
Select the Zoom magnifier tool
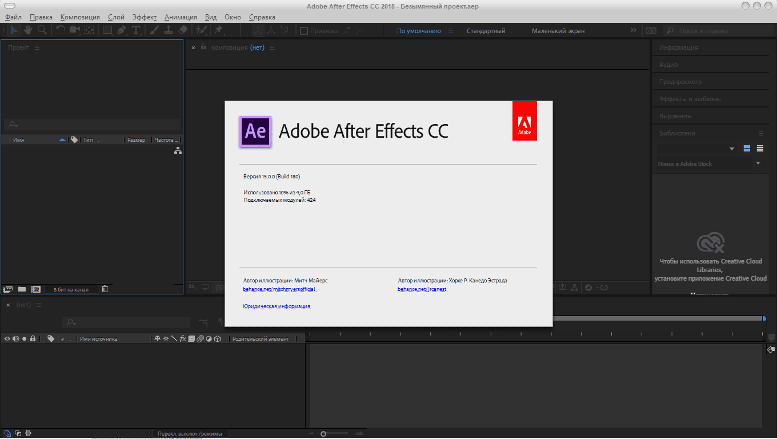(x=42, y=30)
